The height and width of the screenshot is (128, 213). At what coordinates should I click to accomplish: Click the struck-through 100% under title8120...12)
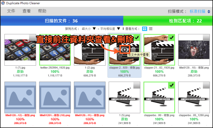(20, 119)
